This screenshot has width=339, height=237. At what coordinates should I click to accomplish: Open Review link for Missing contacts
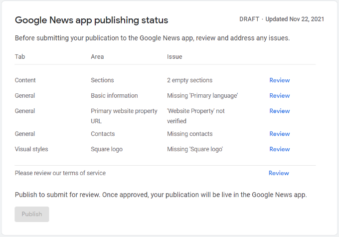click(x=279, y=134)
